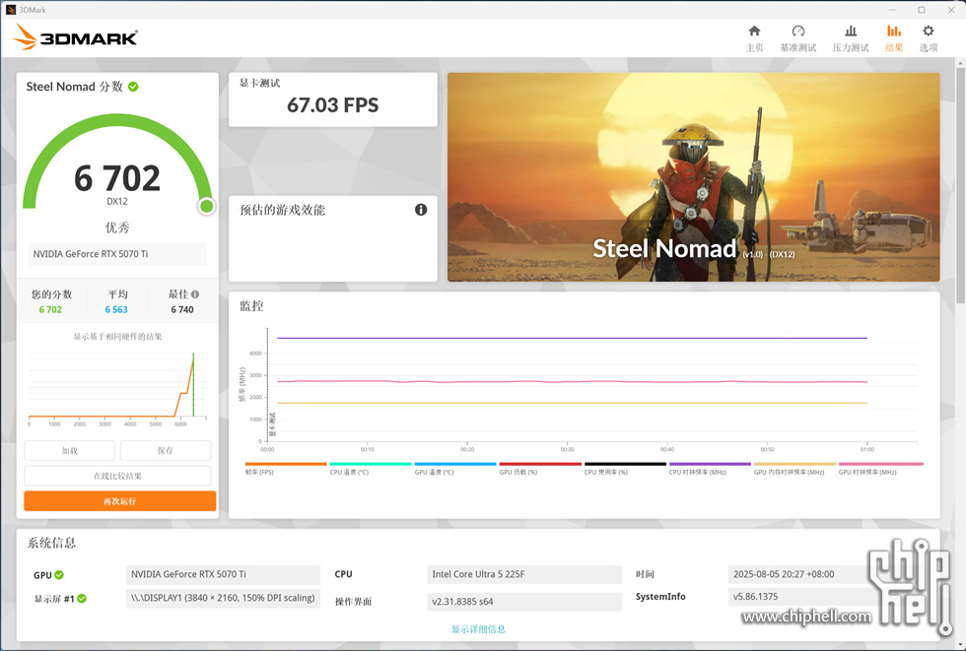Click the Intel Core Ultra 5 225F field
The width and height of the screenshot is (966, 651).
pos(524,574)
